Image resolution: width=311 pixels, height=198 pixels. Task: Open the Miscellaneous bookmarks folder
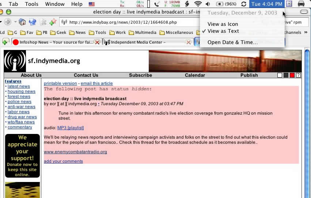pyautogui.click(x=176, y=32)
